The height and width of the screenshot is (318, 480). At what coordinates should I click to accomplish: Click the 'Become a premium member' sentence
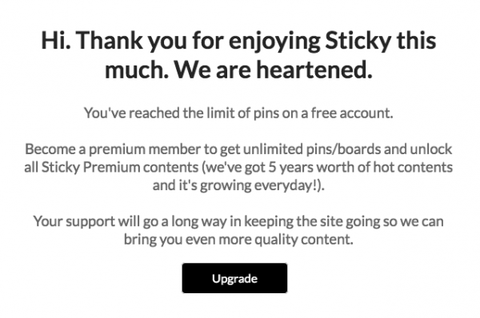[x=238, y=167]
